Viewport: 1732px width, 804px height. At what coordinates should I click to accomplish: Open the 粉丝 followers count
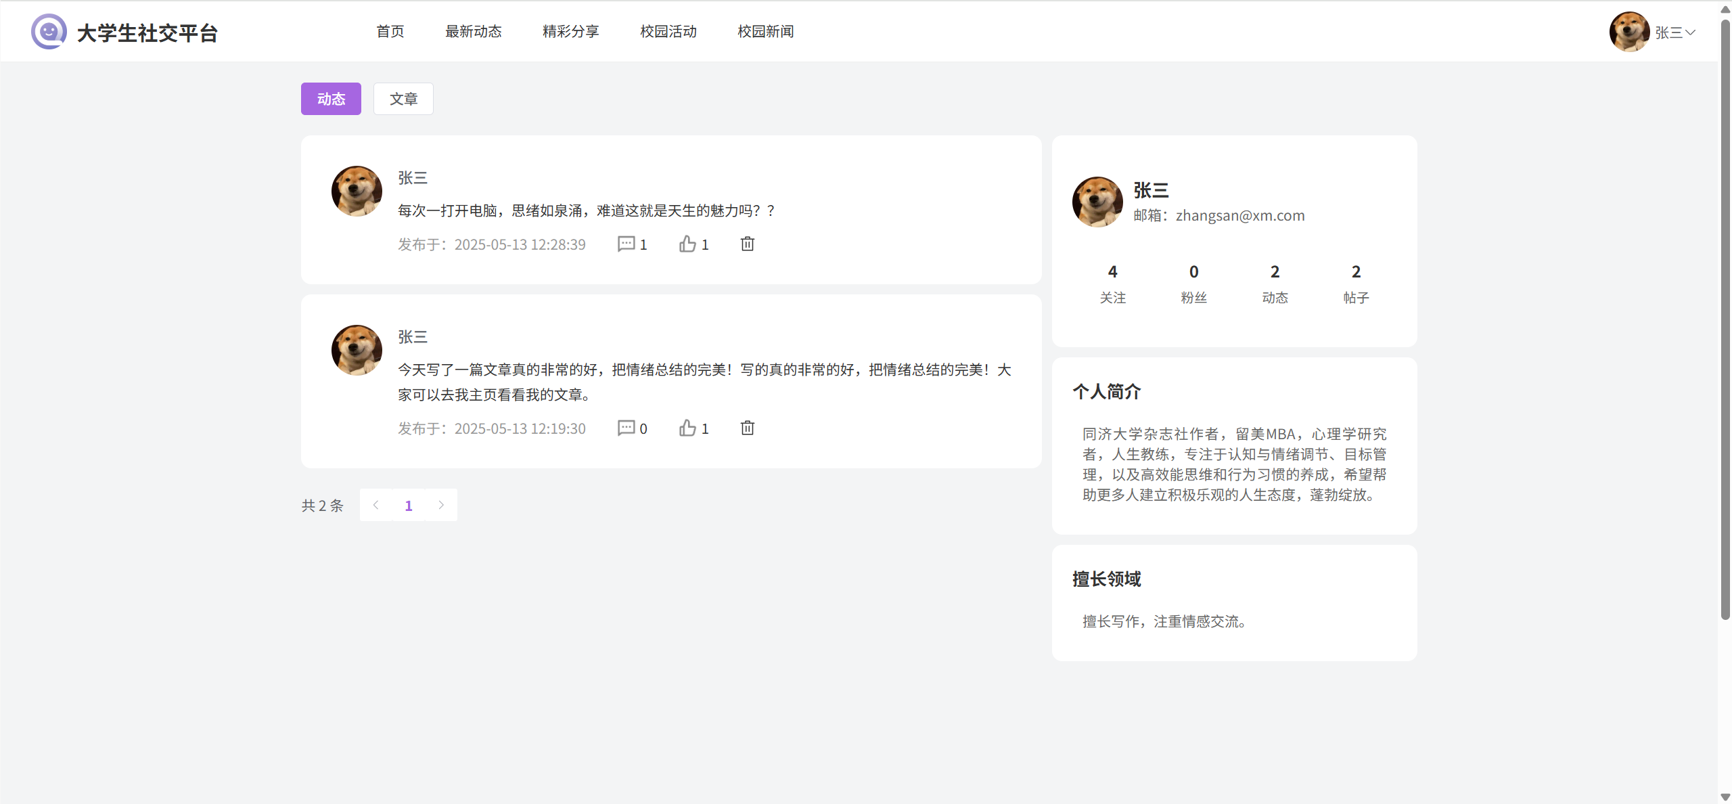(x=1193, y=283)
